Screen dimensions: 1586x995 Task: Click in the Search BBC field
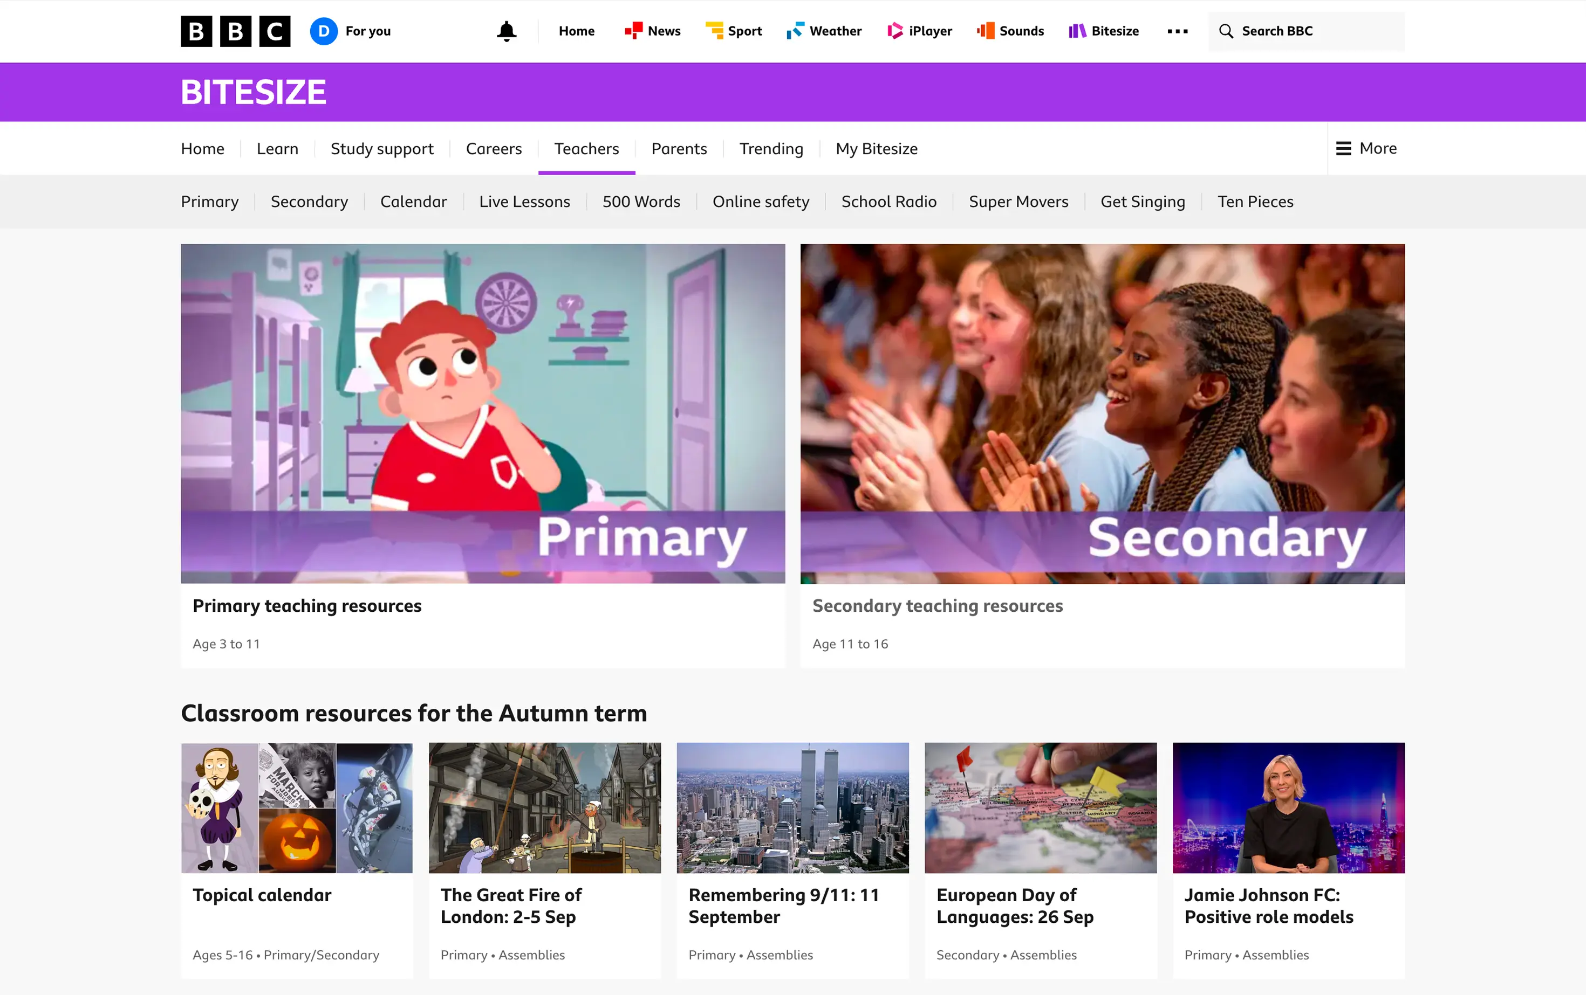tap(1306, 31)
